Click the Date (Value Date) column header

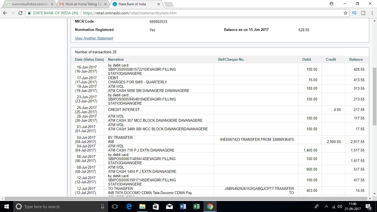click(89, 59)
